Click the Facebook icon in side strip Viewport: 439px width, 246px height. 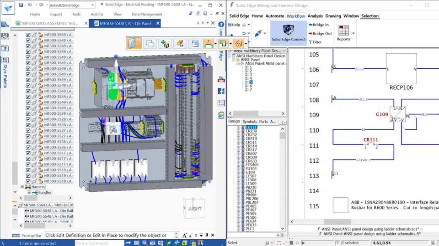(x=221, y=91)
